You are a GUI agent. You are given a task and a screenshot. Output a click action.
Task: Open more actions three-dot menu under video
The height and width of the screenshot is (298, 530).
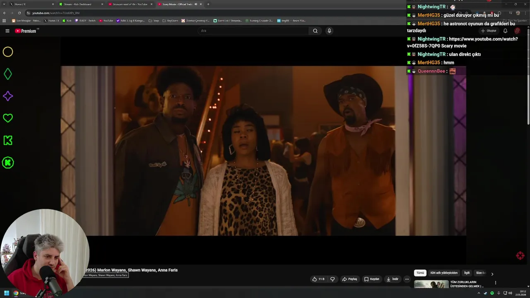pyautogui.click(x=407, y=279)
